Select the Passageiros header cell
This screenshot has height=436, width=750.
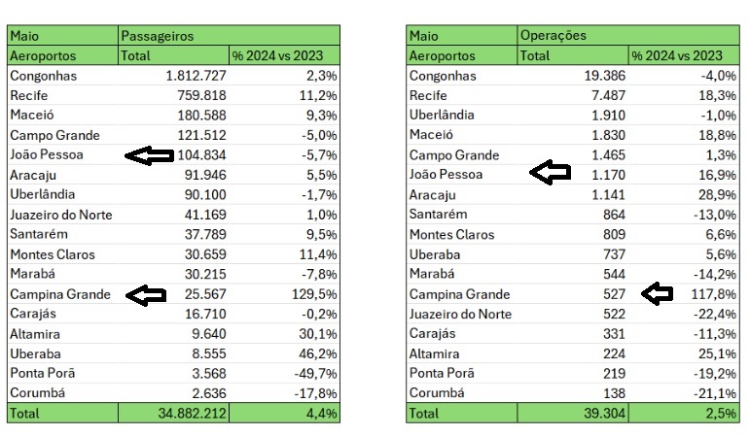tap(229, 36)
